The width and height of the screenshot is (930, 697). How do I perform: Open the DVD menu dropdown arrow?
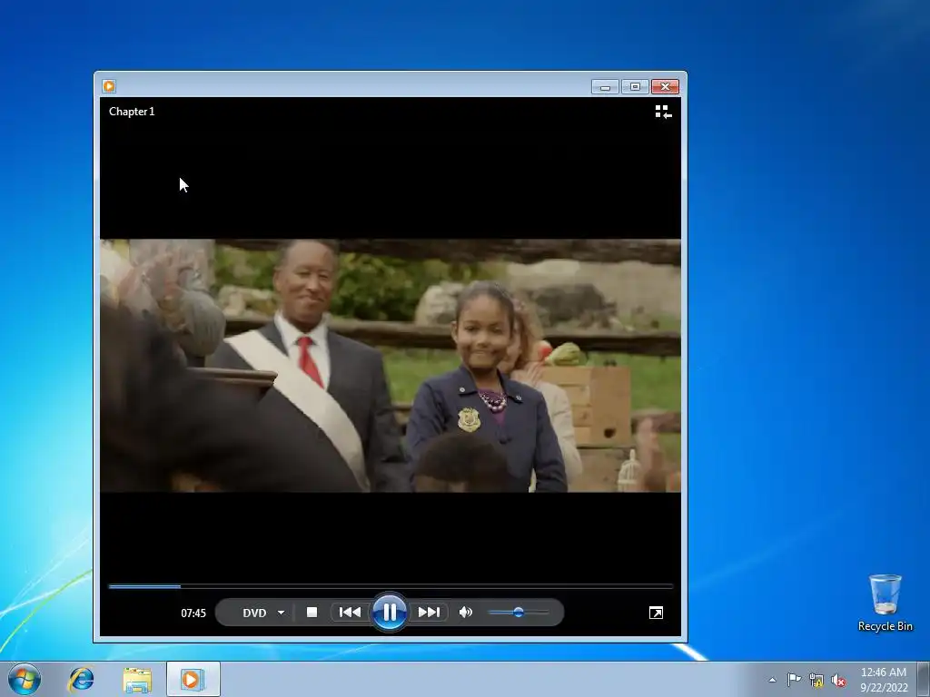[282, 613]
